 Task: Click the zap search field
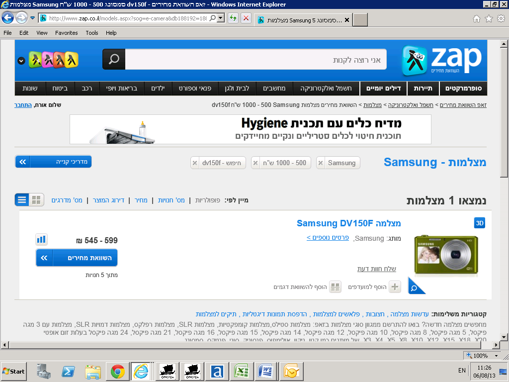click(x=256, y=60)
